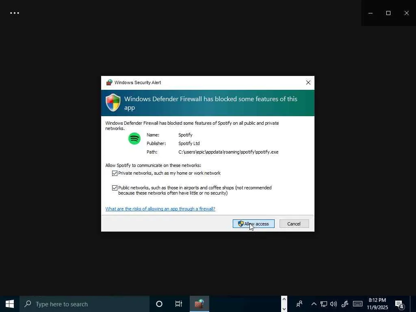416x312 pixels.
Task: Close the background Spotify window
Action: tap(406, 13)
